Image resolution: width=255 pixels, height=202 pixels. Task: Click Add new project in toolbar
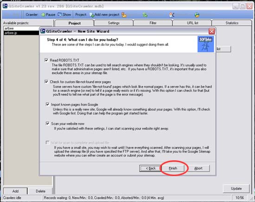(x=104, y=15)
